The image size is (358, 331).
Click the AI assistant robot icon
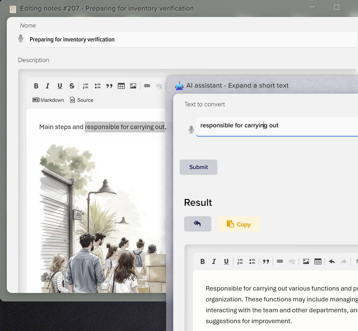(179, 86)
